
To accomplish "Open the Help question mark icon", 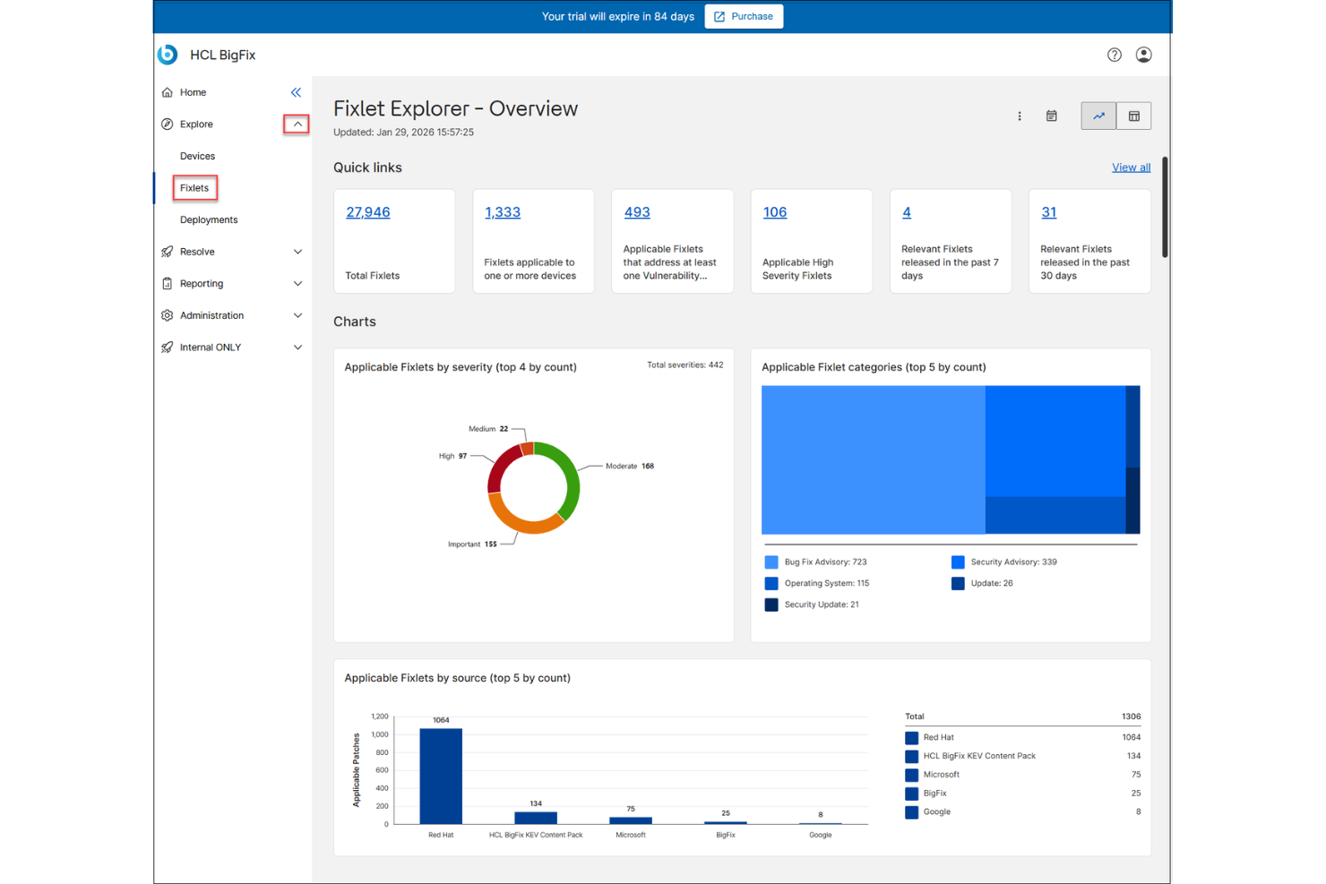I will (x=1114, y=55).
